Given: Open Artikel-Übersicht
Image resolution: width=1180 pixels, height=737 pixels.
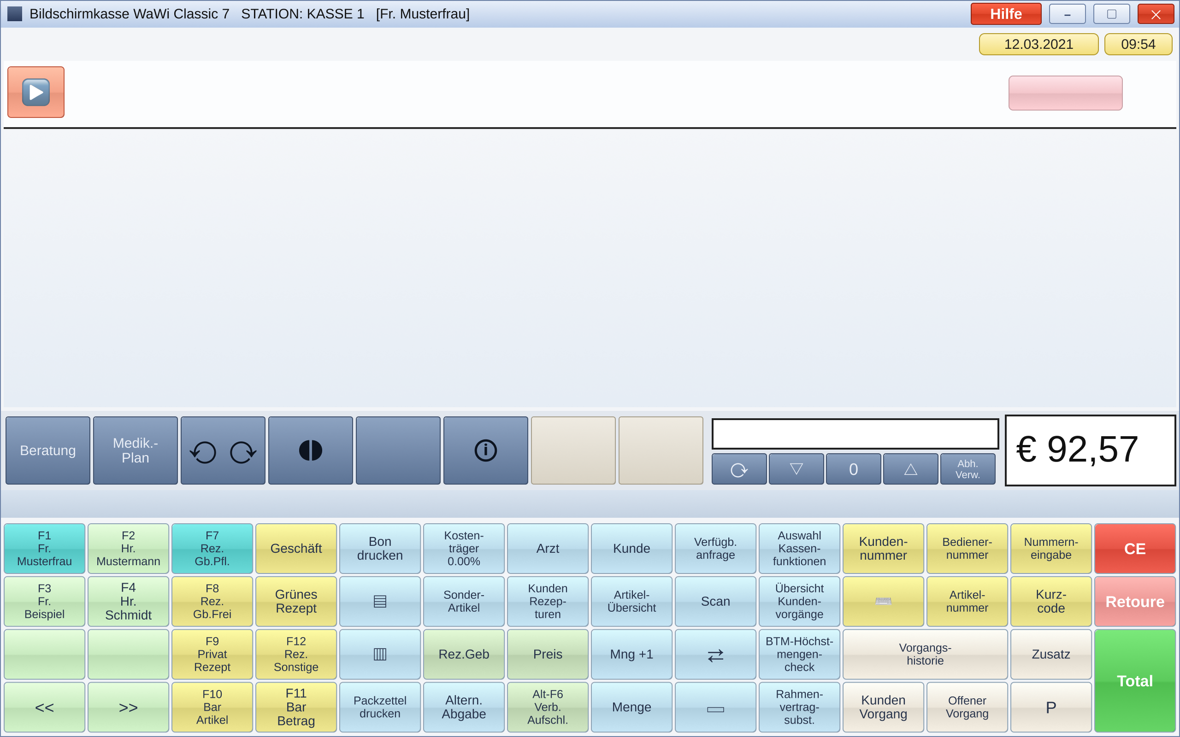Looking at the screenshot, I should (x=631, y=602).
